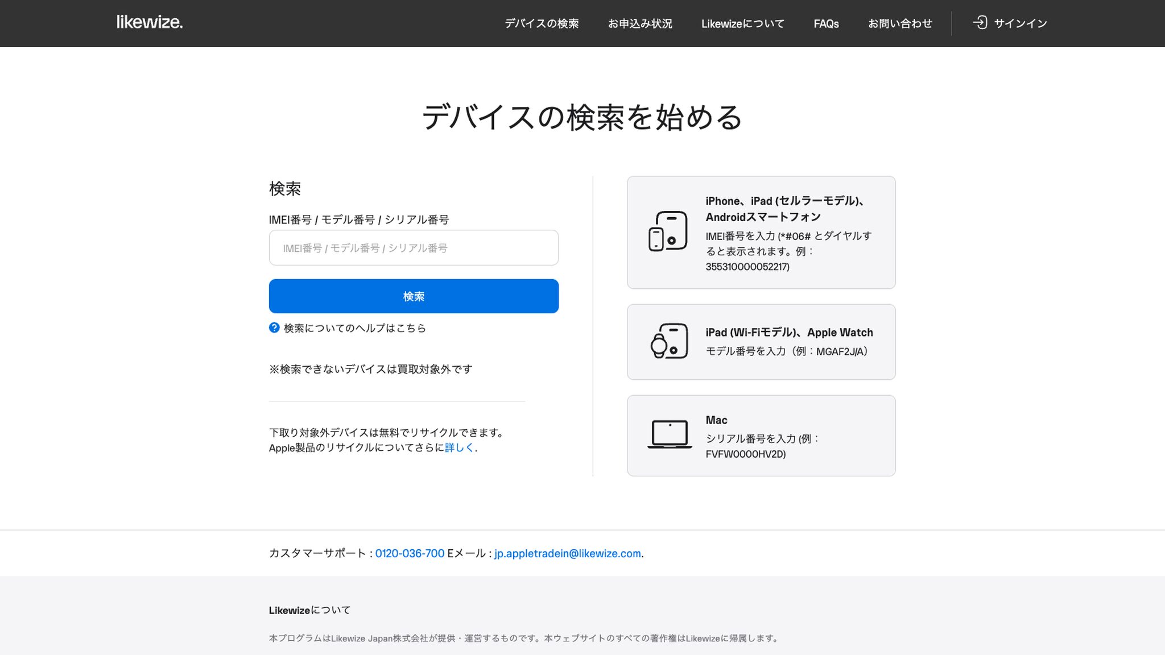The height and width of the screenshot is (655, 1165).
Task: Click the phone and tablet device icon
Action: tap(668, 231)
